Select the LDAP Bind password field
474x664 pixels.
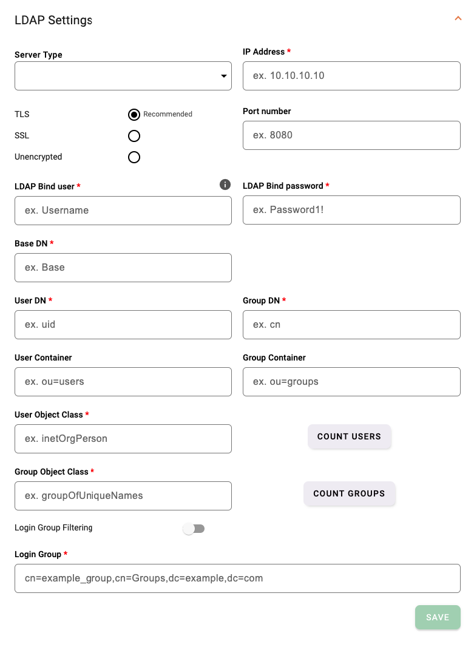351,210
